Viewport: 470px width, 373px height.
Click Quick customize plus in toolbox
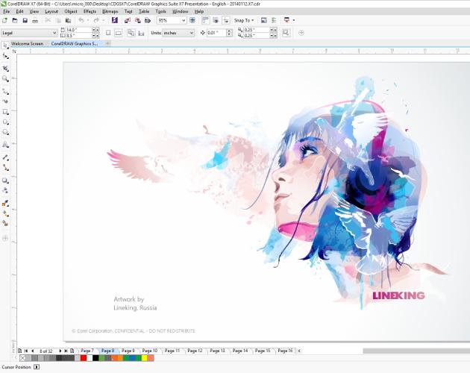5,239
